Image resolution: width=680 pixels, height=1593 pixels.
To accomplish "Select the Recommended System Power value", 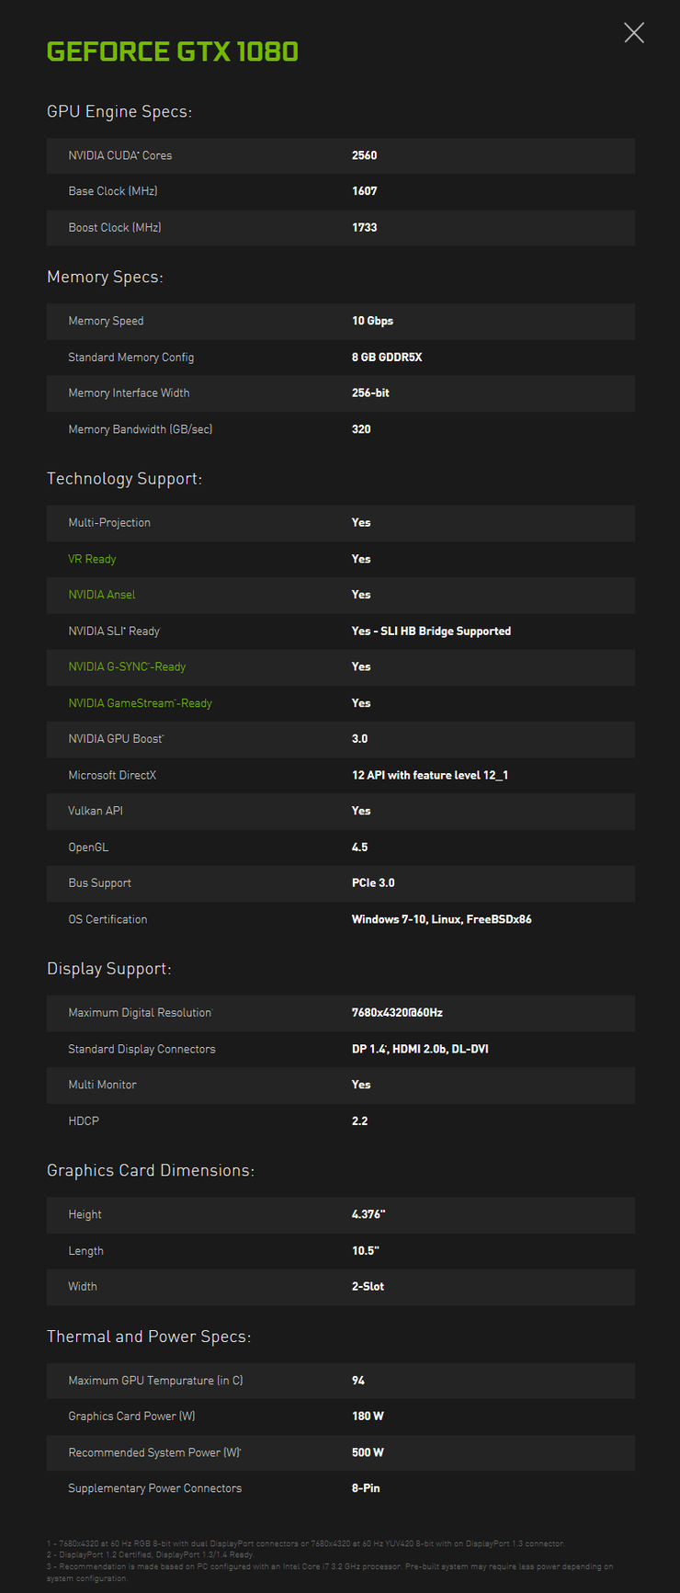I will 368,1452.
